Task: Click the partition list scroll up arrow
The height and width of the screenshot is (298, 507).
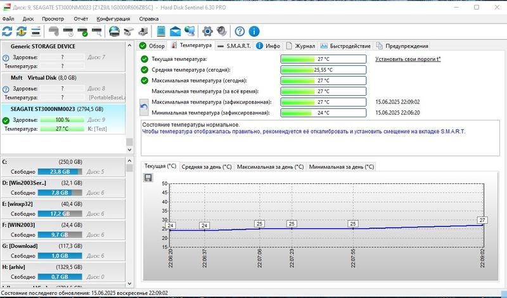Action: coord(129,160)
